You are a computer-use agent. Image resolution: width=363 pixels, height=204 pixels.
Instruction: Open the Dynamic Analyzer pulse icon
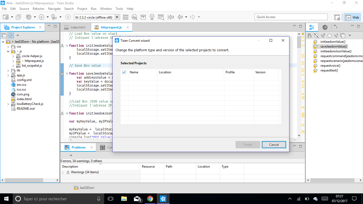(134, 17)
